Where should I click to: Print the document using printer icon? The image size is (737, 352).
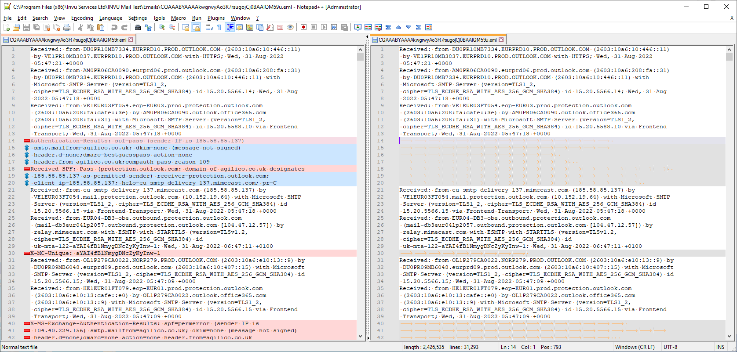(x=67, y=27)
